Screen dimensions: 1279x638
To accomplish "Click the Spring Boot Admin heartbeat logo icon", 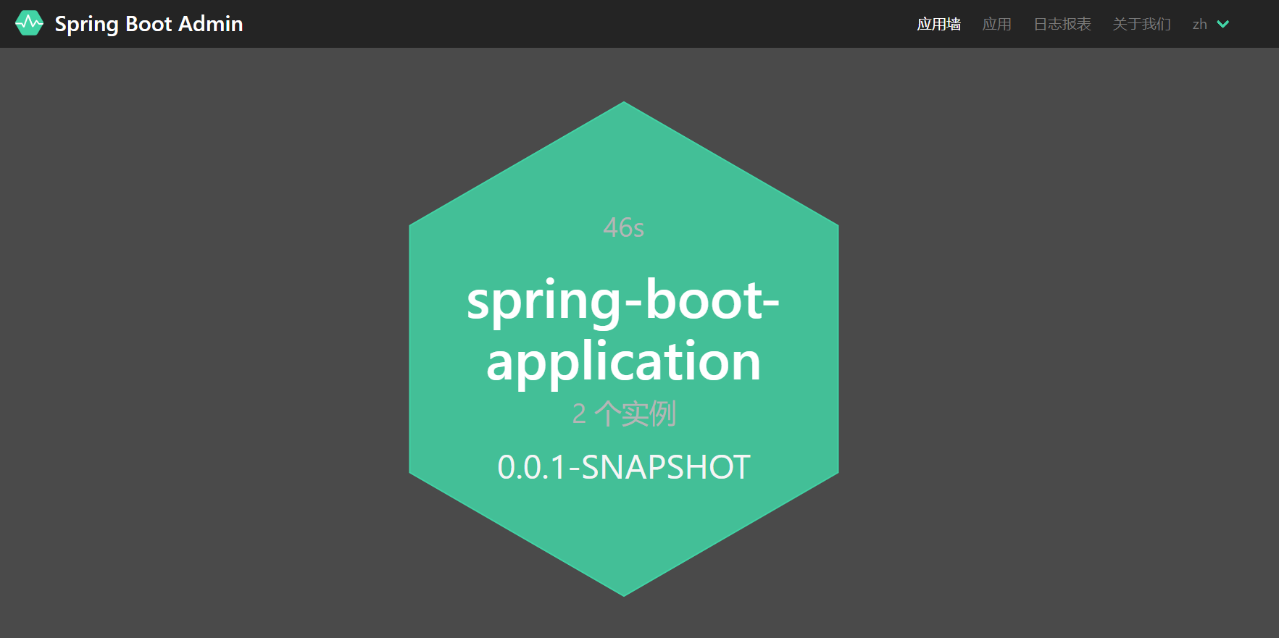I will tap(29, 23).
